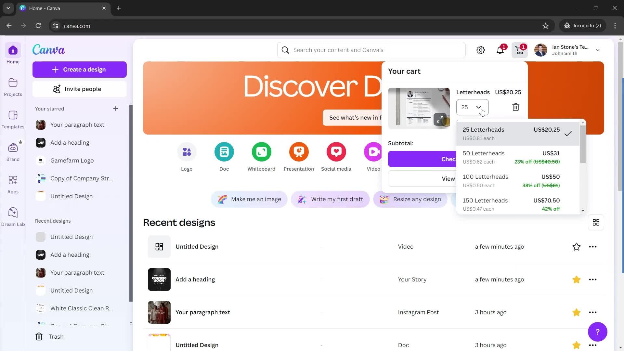Screen dimensions: 624x351
Task: Switch to the Home - Canva browser tab
Action: point(63,8)
